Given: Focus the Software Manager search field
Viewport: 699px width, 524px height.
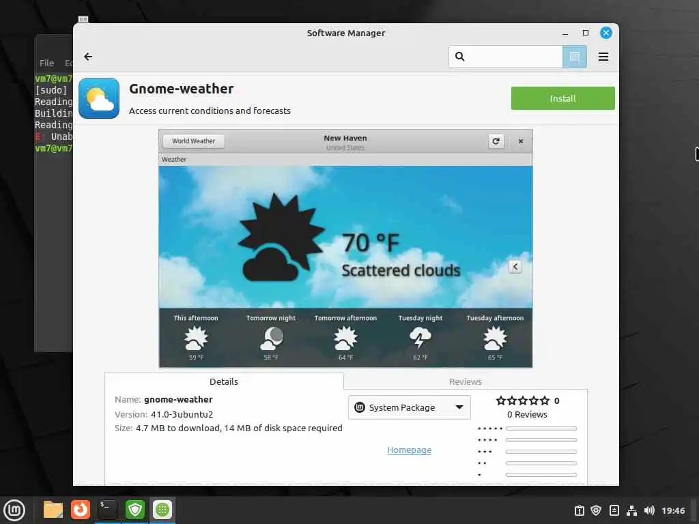Looking at the screenshot, I should (506, 57).
